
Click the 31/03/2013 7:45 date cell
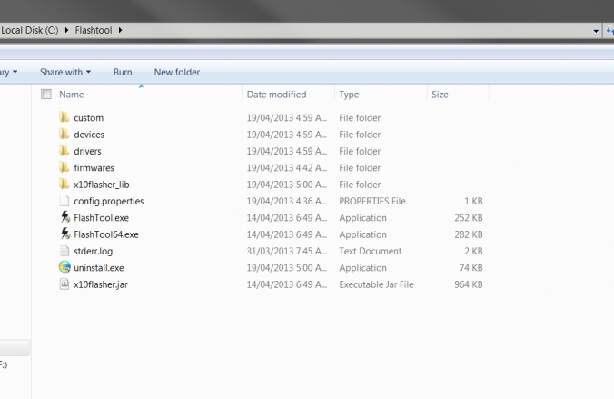287,251
